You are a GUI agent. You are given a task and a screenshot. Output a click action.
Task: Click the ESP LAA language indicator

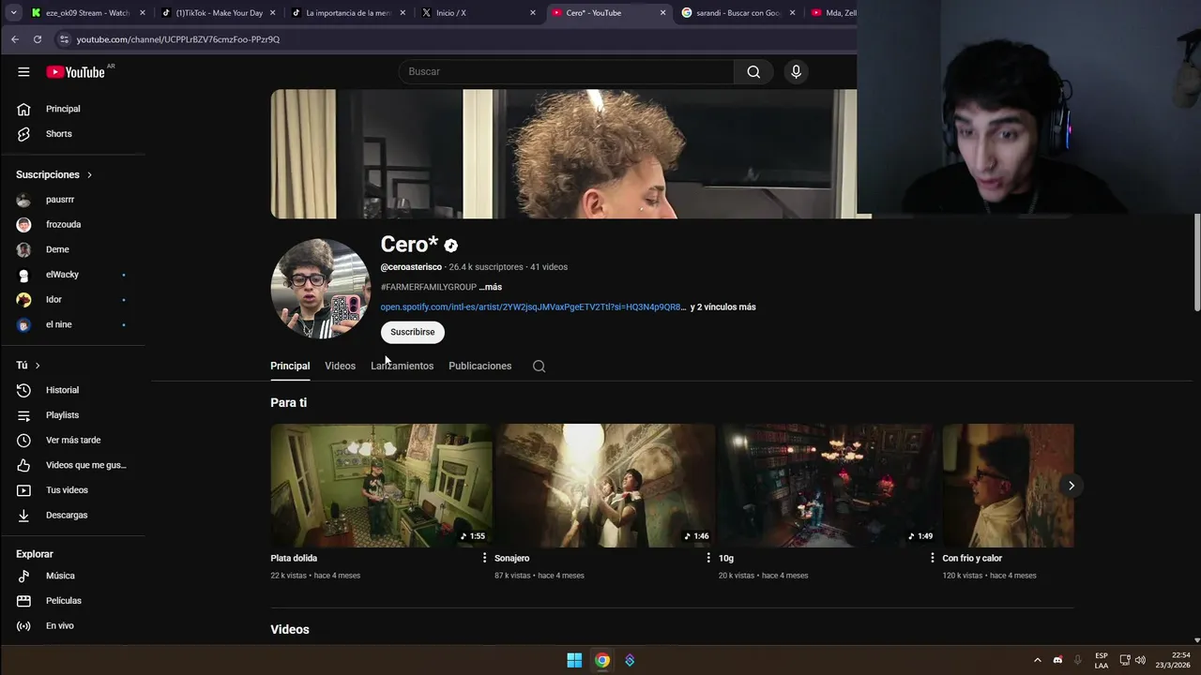coord(1102,660)
